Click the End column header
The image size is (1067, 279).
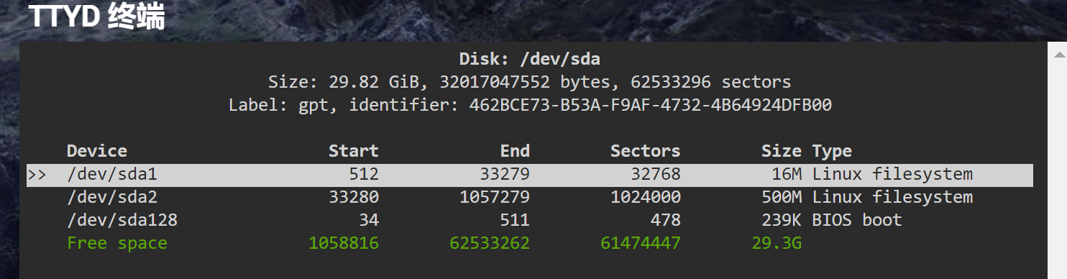[x=515, y=151]
